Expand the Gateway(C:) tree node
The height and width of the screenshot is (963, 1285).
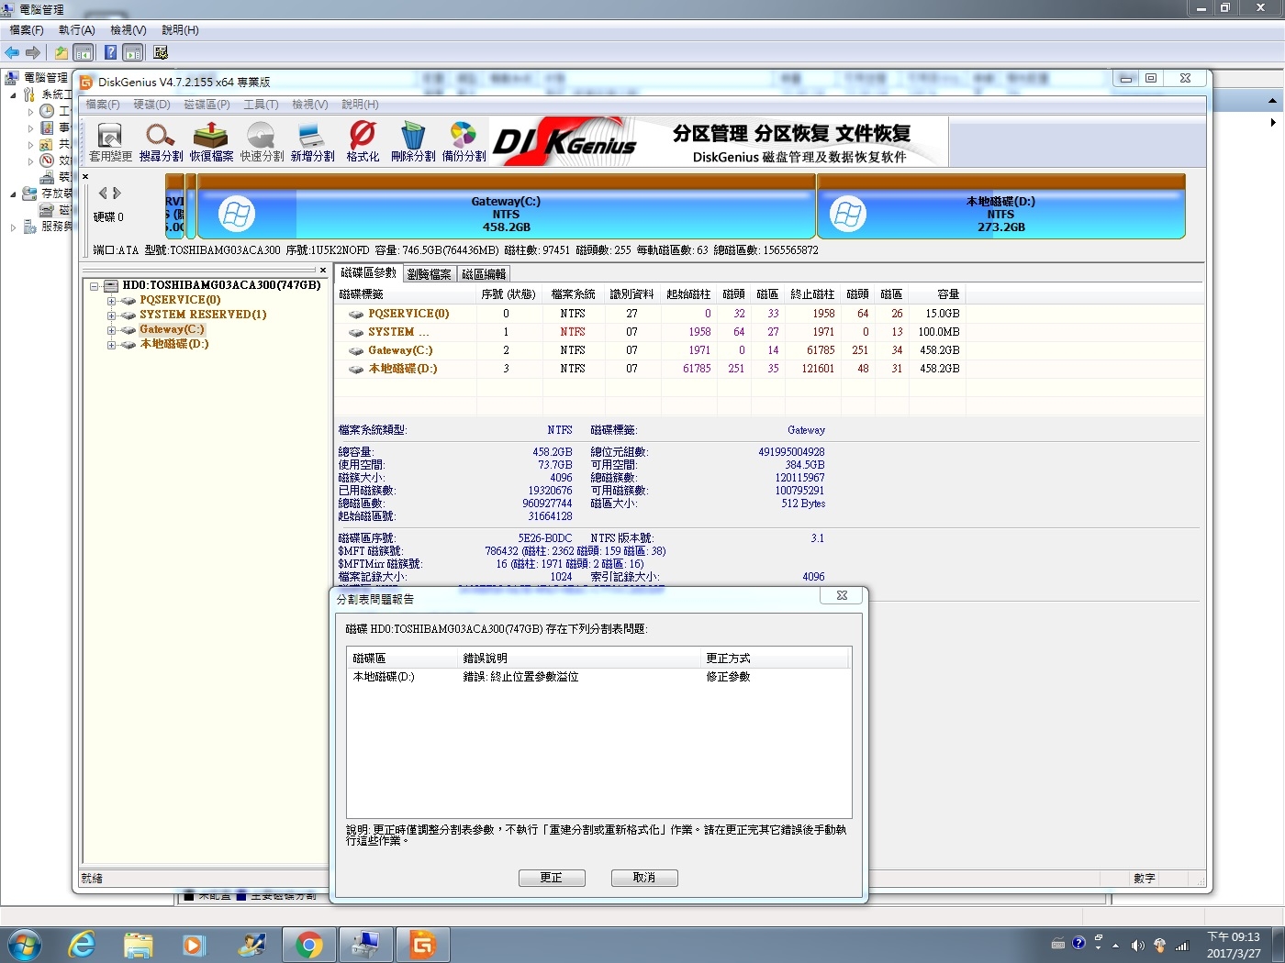click(111, 329)
